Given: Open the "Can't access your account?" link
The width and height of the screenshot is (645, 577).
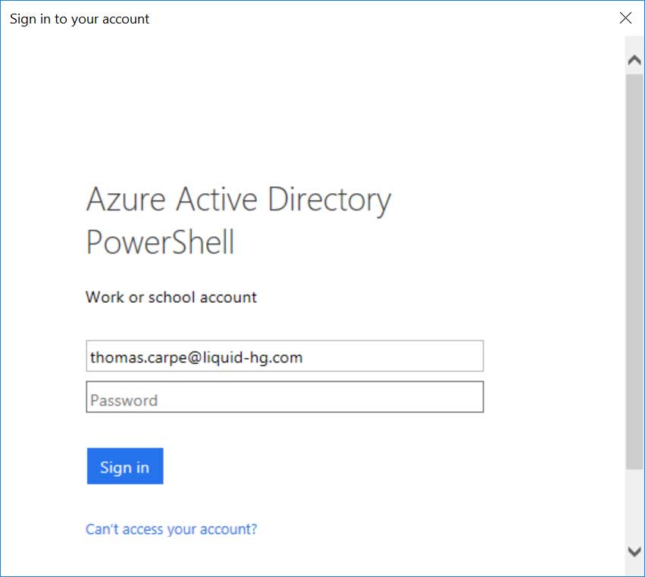Looking at the screenshot, I should 171,529.
